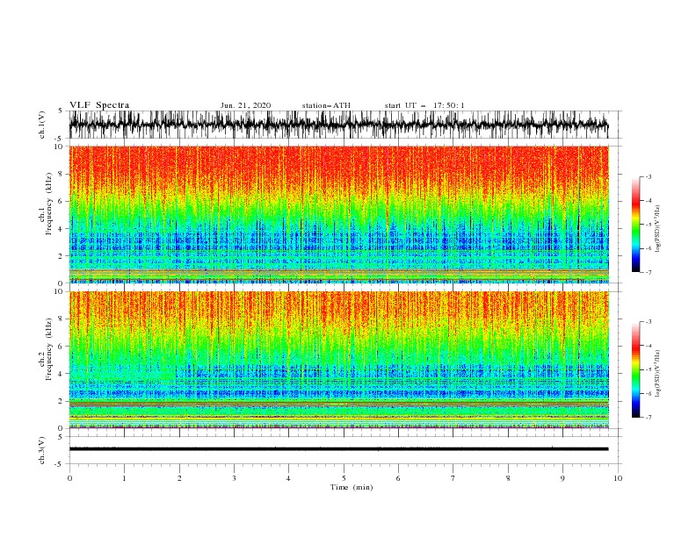Click the '-3' value on ch.1 colorbar
The width and height of the screenshot is (696, 537).
pyautogui.click(x=649, y=176)
